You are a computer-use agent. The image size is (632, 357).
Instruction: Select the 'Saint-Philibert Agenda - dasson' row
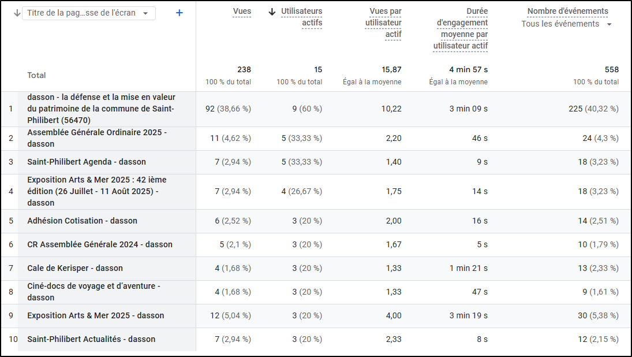click(x=87, y=162)
